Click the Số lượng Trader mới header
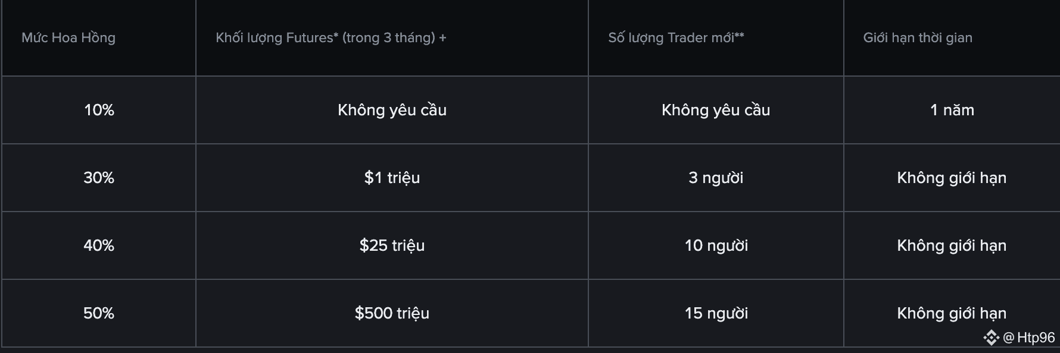This screenshot has width=1060, height=353. coord(676,37)
